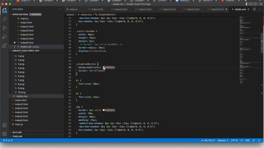Toggle primary sidebar layout icon in title bar
264x148 pixels.
pos(247,4)
